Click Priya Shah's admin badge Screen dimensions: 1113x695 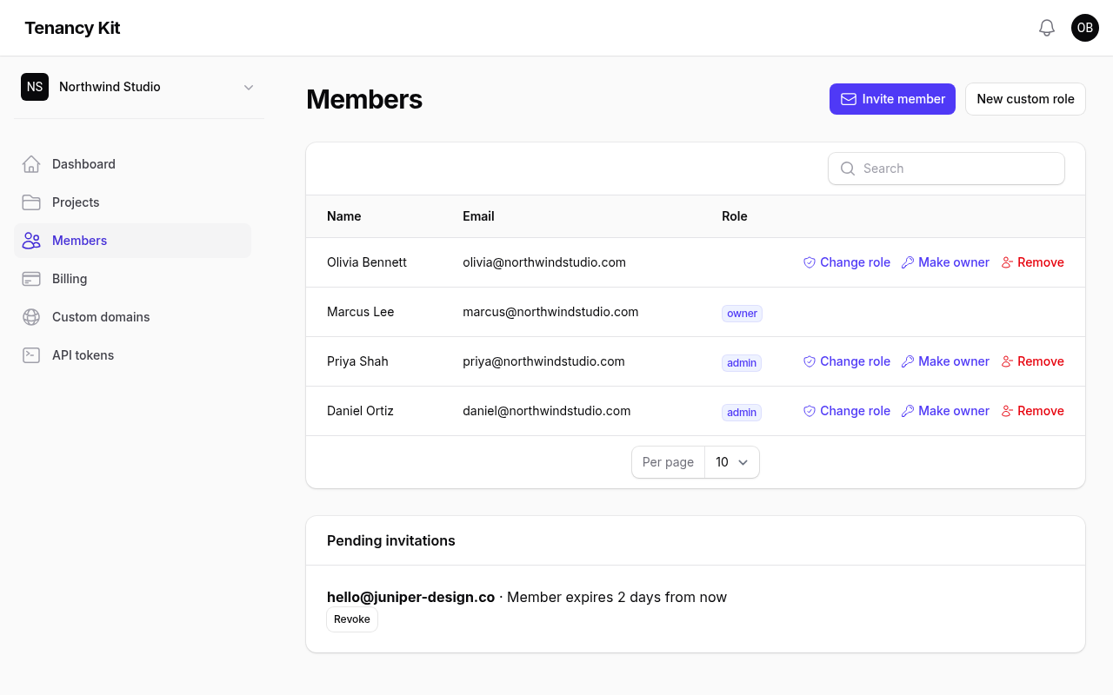coord(742,363)
